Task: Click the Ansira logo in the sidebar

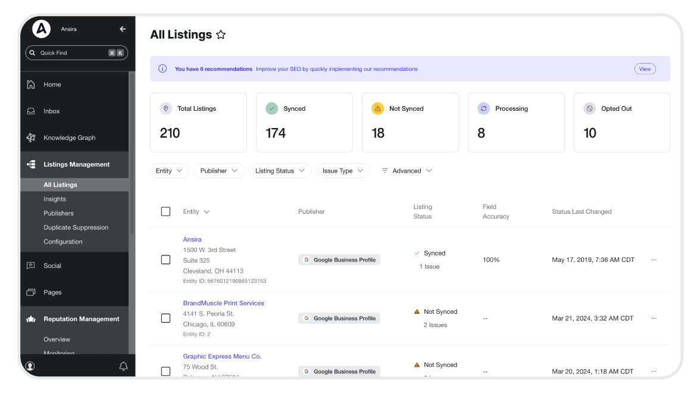Action: pos(41,29)
